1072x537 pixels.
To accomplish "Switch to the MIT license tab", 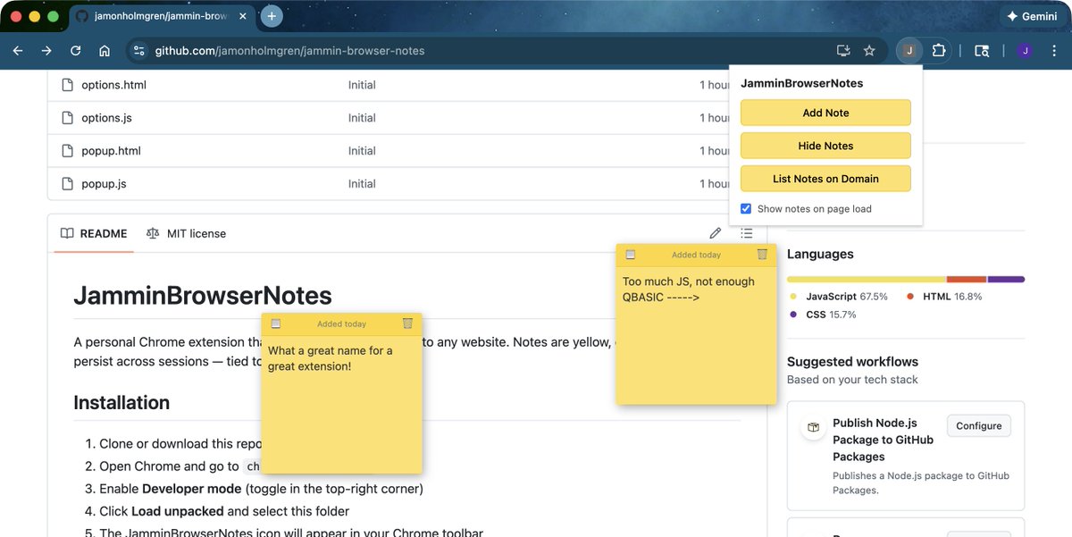I will point(186,233).
